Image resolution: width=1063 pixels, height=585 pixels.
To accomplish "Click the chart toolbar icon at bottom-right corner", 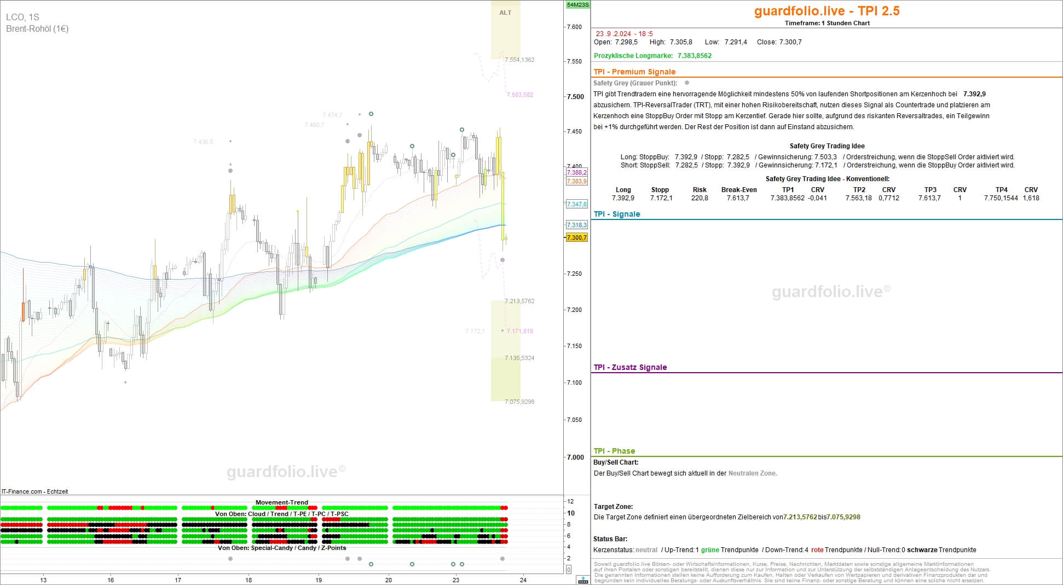I will (x=583, y=580).
